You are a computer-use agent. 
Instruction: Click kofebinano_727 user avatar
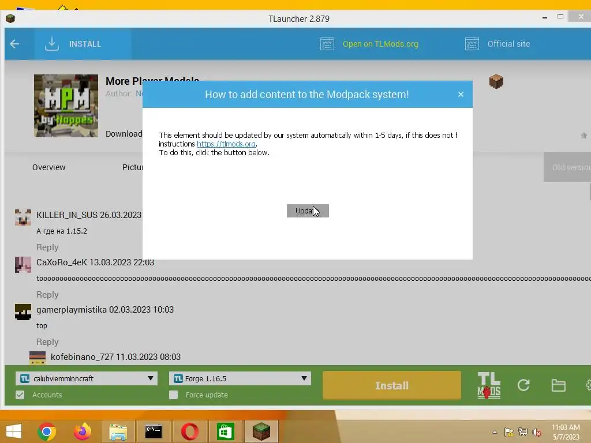coord(38,358)
